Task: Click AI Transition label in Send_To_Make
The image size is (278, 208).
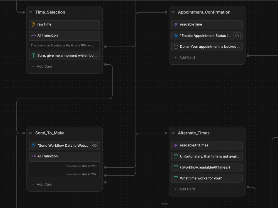Action: [47, 156]
